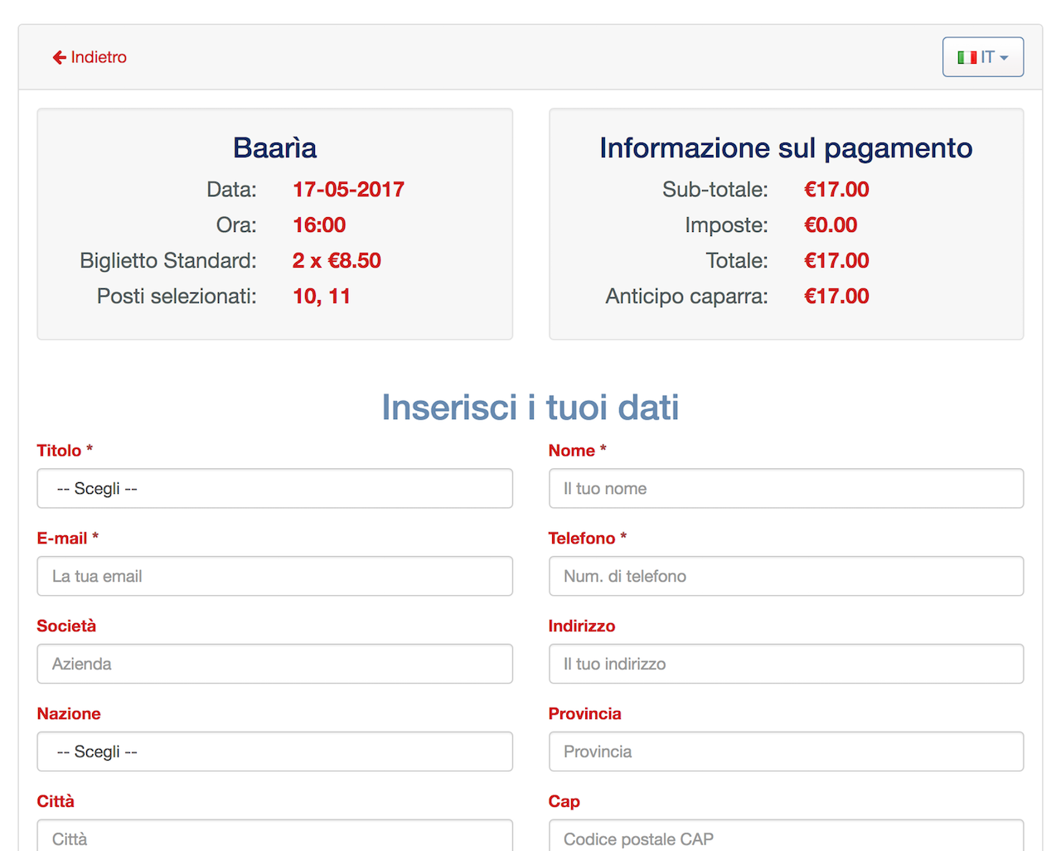
Task: Click the Cap postal code field
Action: pyautogui.click(x=786, y=837)
